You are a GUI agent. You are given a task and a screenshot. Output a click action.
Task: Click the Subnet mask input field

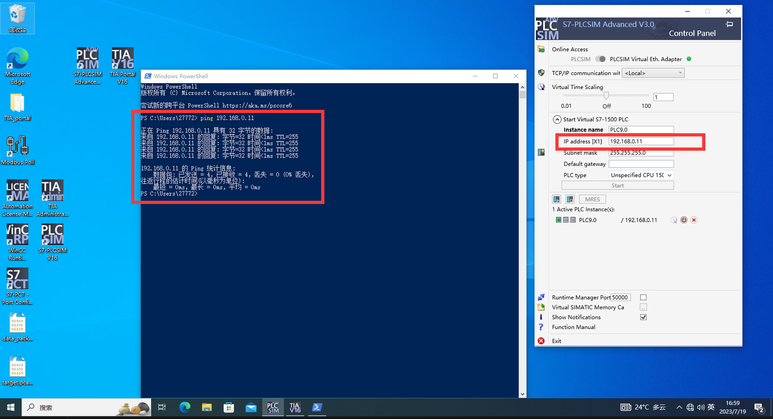[641, 153]
